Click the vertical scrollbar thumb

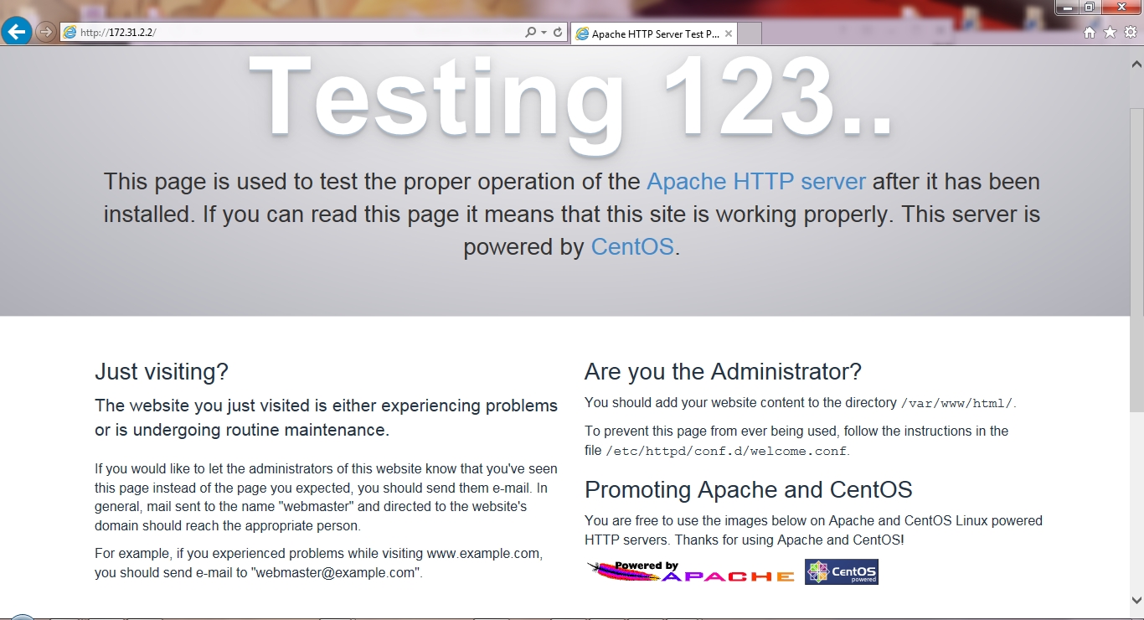point(1136,260)
